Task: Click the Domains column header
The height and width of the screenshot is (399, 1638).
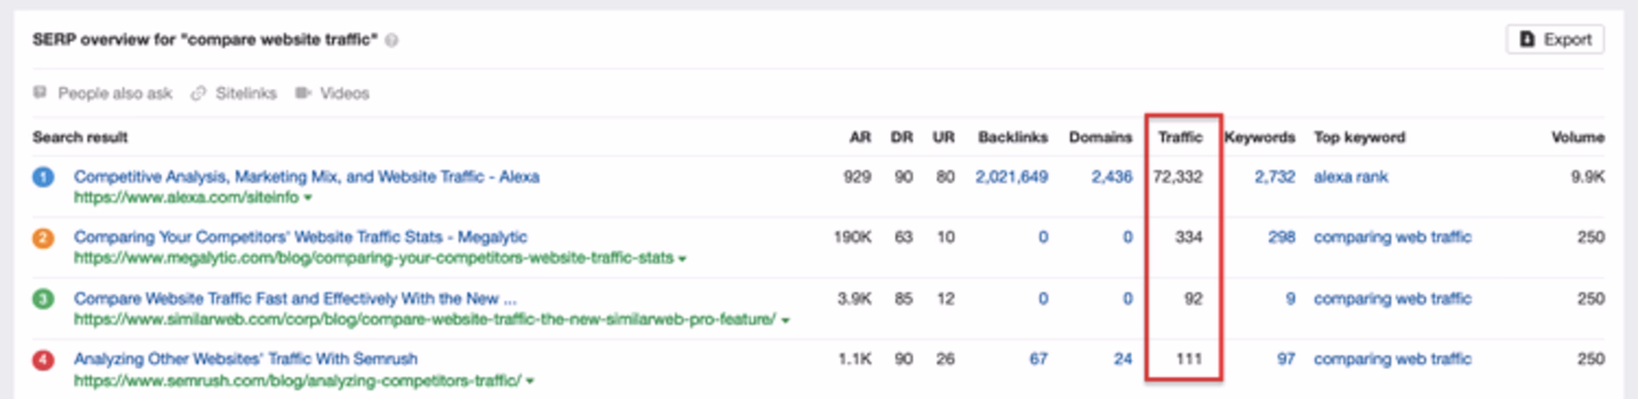Action: point(1101,137)
